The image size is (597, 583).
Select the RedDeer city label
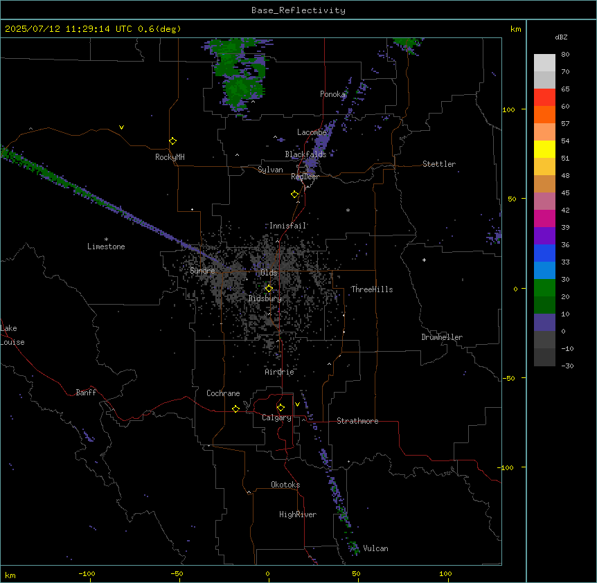(305, 177)
